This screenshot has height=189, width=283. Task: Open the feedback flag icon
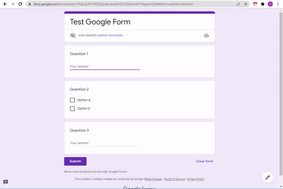click(x=6, y=182)
